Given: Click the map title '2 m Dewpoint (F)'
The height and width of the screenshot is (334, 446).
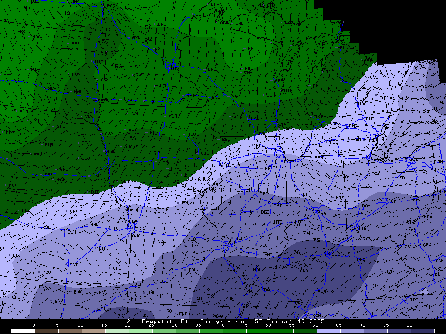Looking at the screenshot, I should pyautogui.click(x=156, y=321).
